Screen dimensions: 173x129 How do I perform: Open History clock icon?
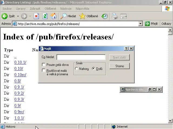coord(105,16)
